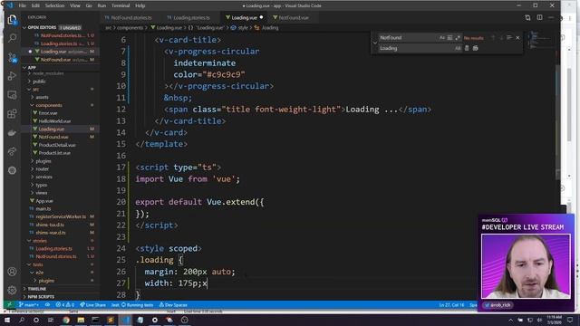580x326 pixels.
Task: Open File Explorer from the taskbar
Action: [x=81, y=320]
